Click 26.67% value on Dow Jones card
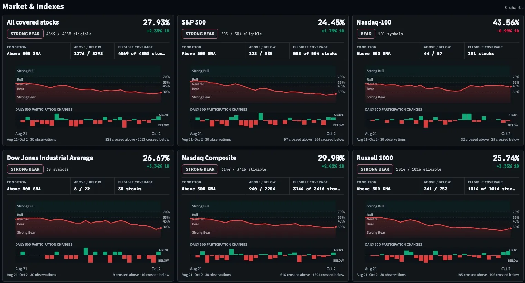The image size is (525, 283). coord(156,158)
